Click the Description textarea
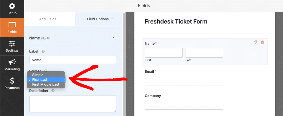The width and height of the screenshot is (283, 116). [73, 104]
